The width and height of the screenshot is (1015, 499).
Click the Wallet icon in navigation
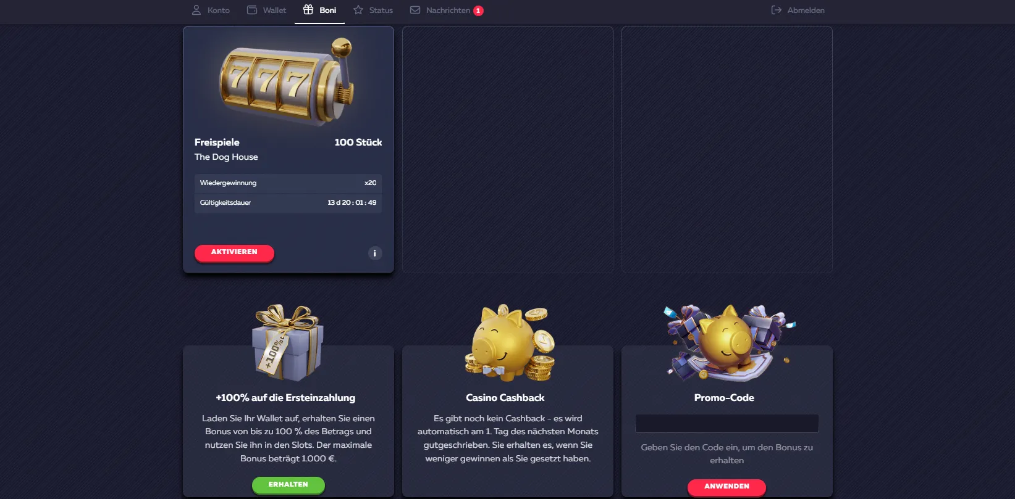pyautogui.click(x=252, y=10)
